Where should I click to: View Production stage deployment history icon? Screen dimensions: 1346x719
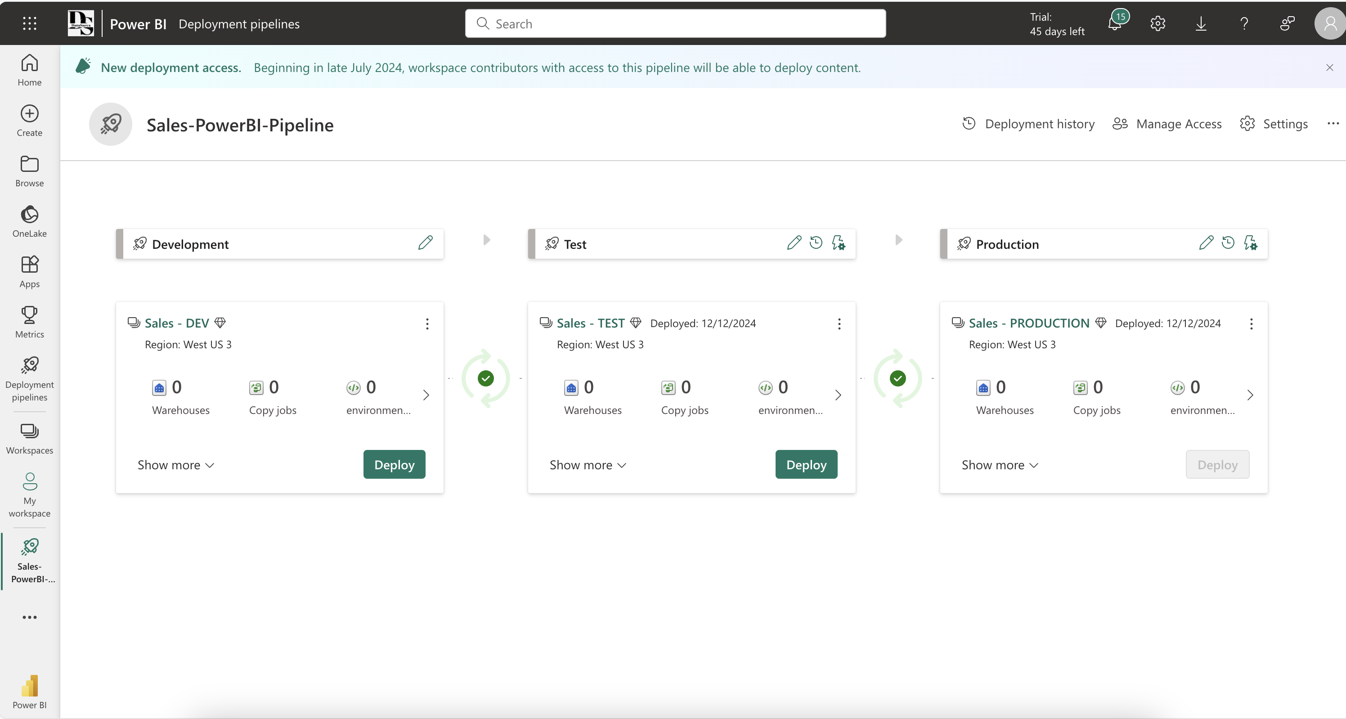(x=1228, y=243)
